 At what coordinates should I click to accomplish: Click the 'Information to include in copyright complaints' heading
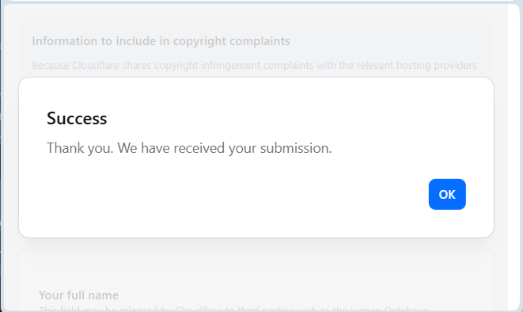coord(161,41)
